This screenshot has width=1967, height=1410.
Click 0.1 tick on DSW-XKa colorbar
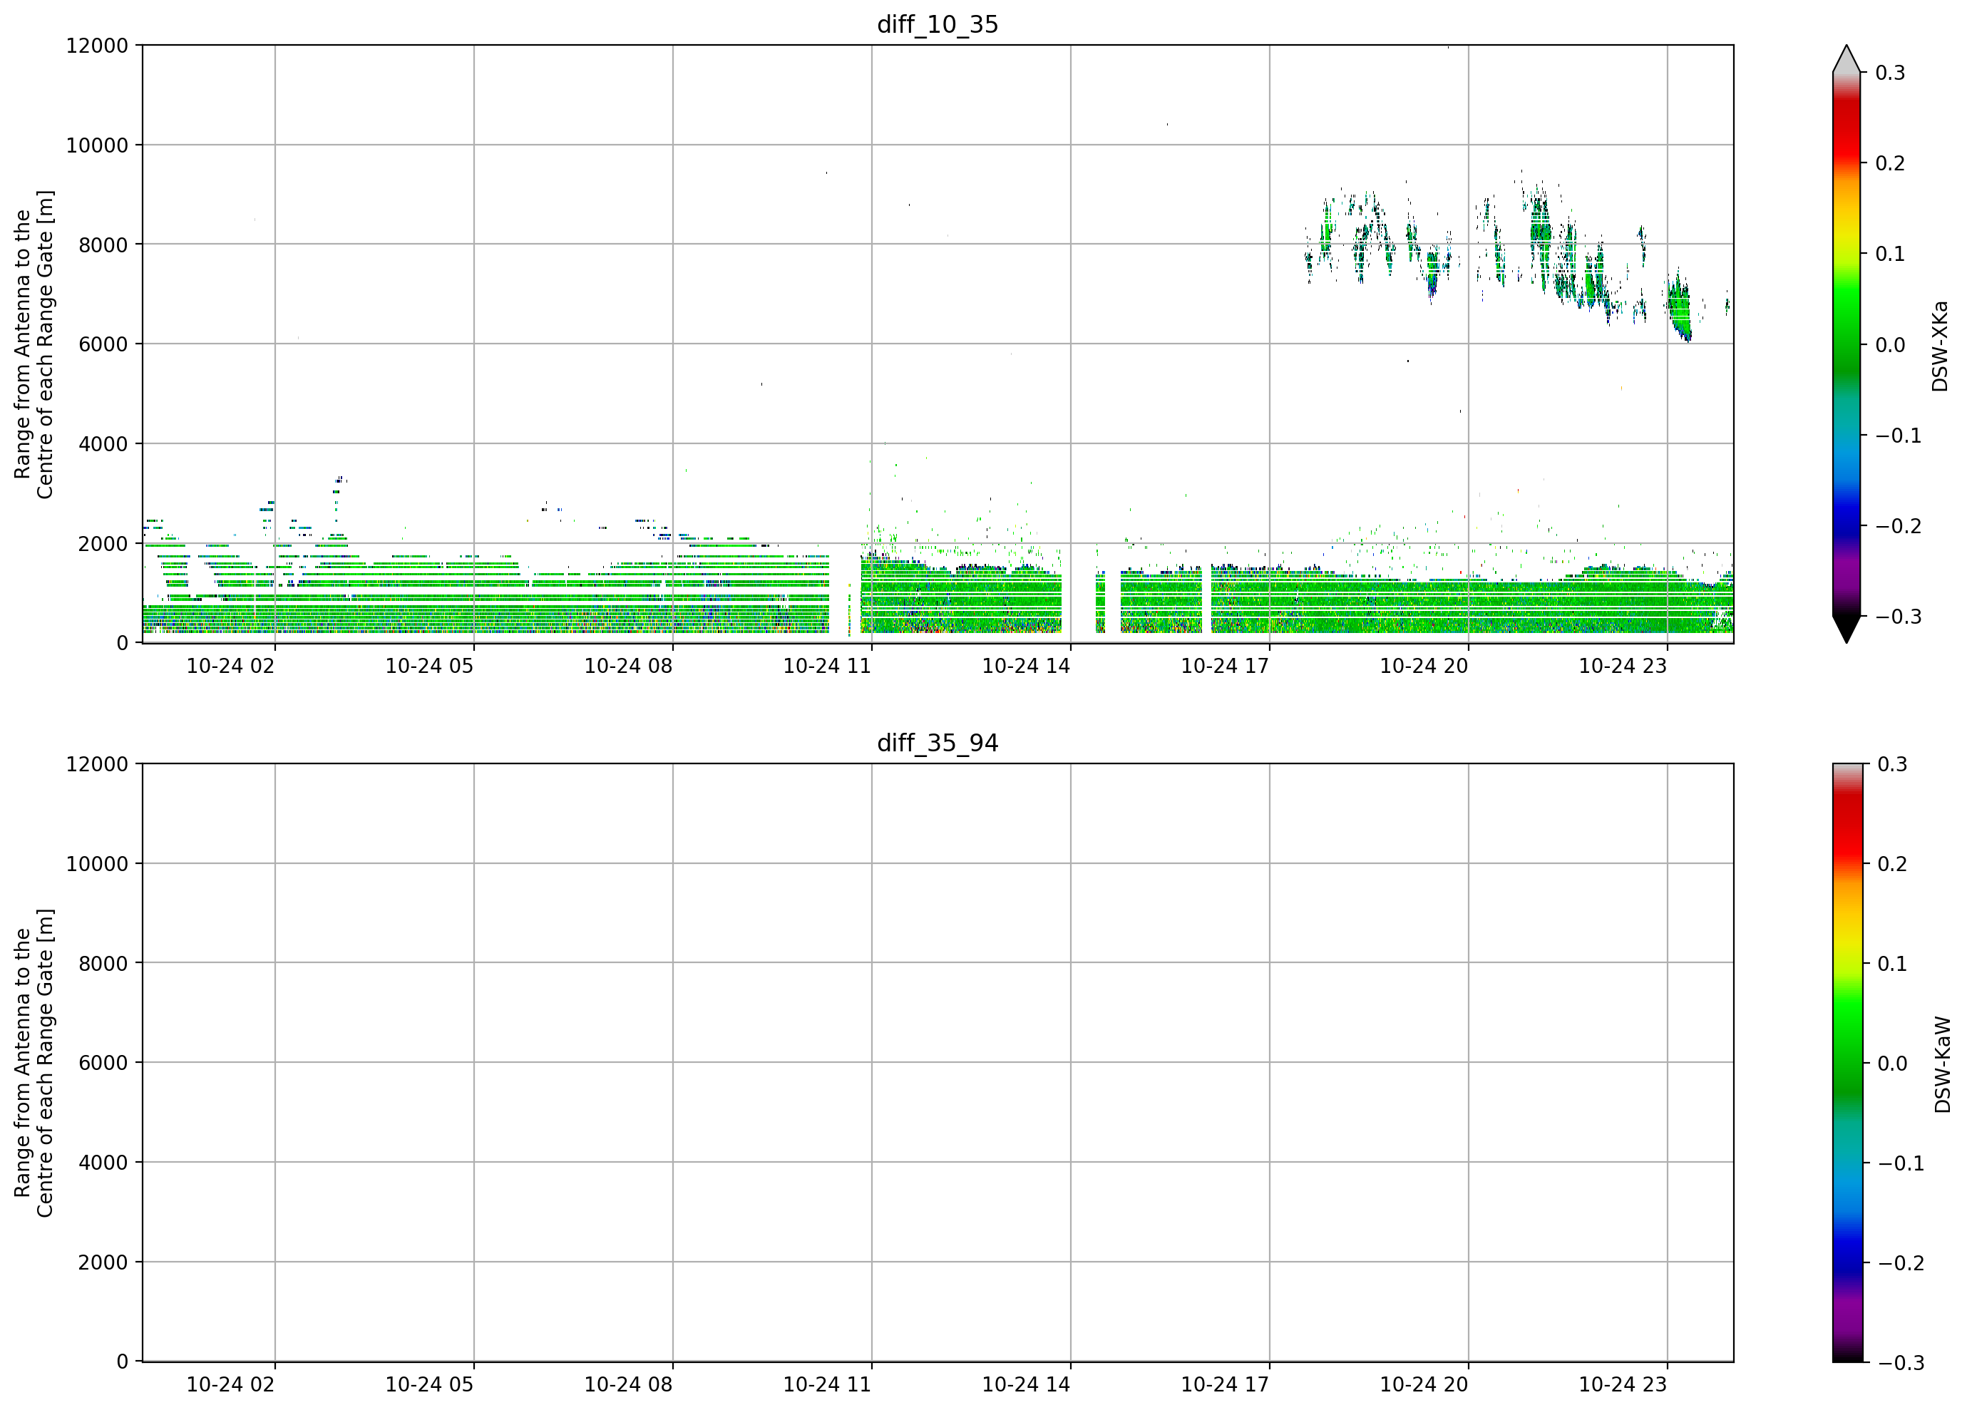pyautogui.click(x=1891, y=254)
